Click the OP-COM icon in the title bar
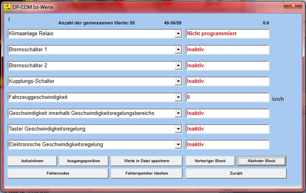 click(7, 7)
